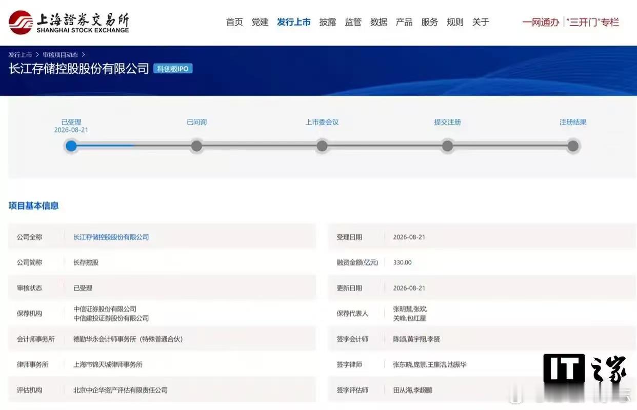The height and width of the screenshot is (410, 637).
Task: Open the 监管 menu item
Action: (x=353, y=22)
